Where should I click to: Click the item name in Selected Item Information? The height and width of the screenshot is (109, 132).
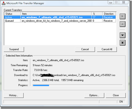pyautogui.click(x=58, y=60)
